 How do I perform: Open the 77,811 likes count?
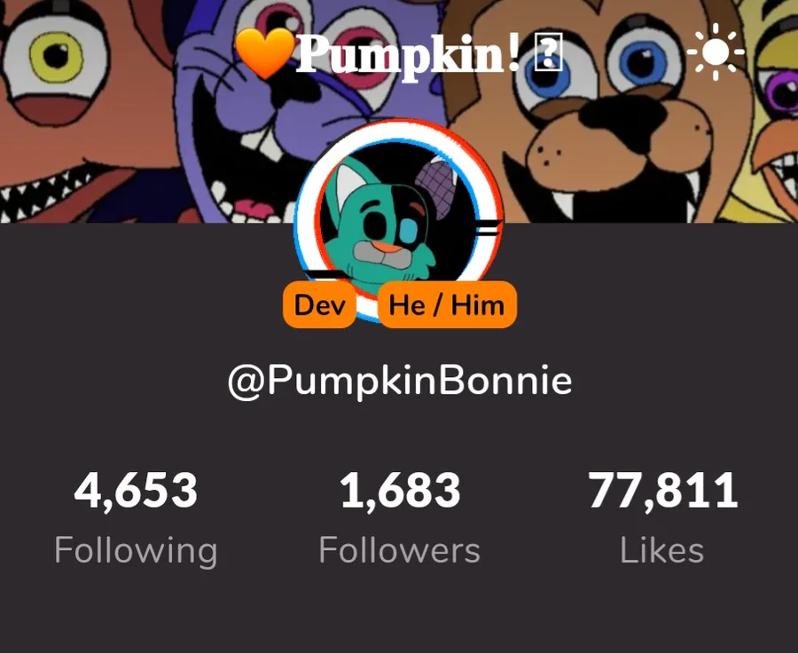(x=662, y=490)
